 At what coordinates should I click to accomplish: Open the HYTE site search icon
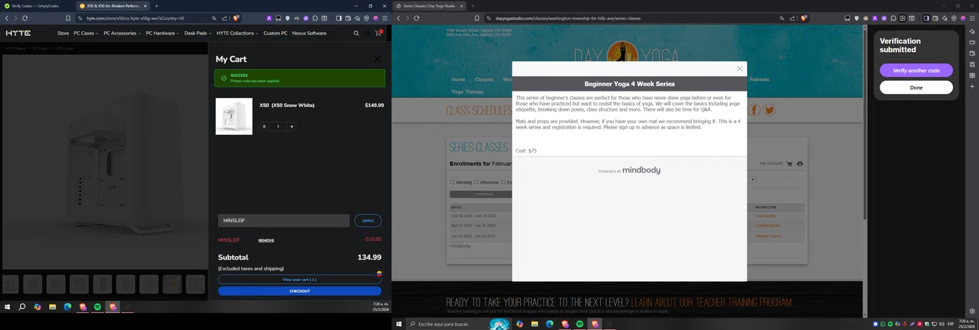[356, 33]
